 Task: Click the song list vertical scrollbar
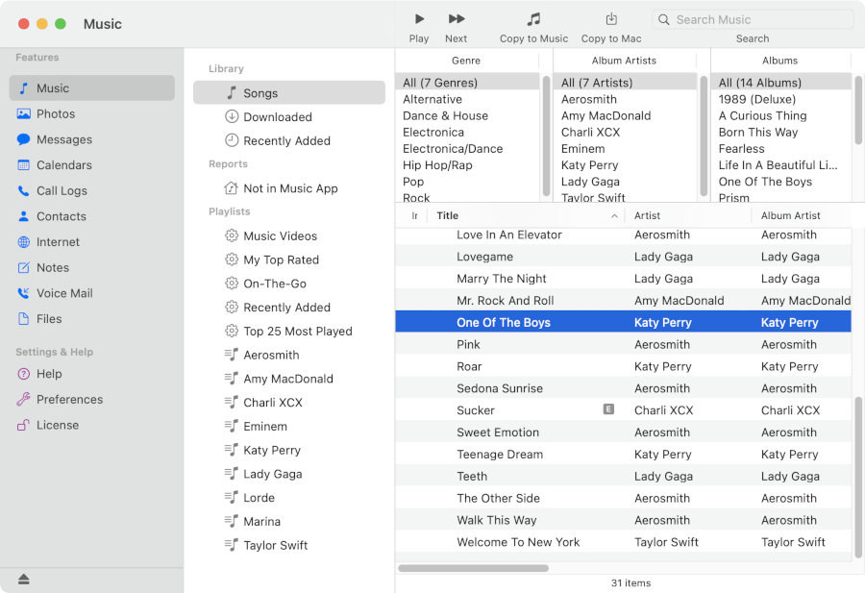pos(858,477)
